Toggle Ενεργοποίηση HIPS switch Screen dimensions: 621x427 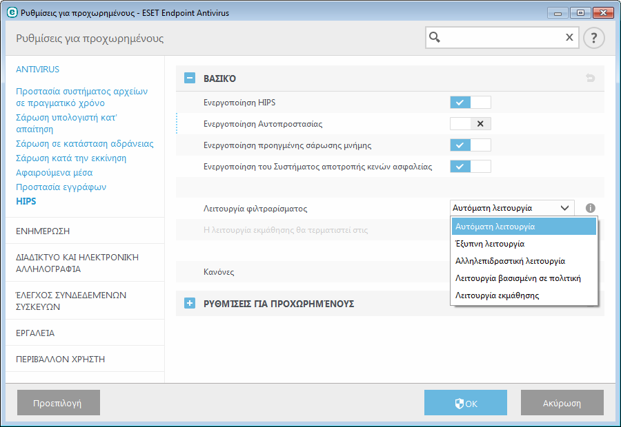471,103
